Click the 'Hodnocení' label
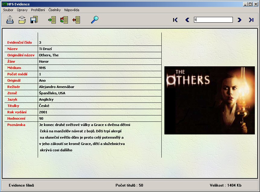The height and width of the screenshot is (192, 260). (16, 118)
